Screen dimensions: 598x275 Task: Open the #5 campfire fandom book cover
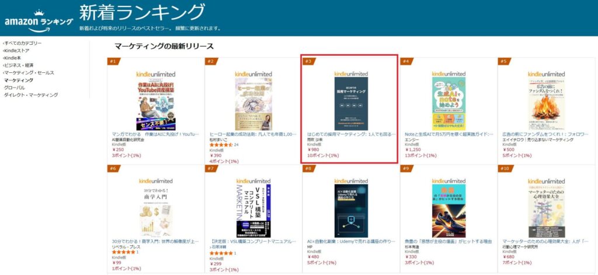546,104
